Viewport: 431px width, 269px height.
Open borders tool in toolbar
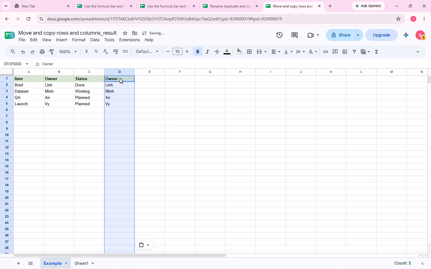point(249,52)
